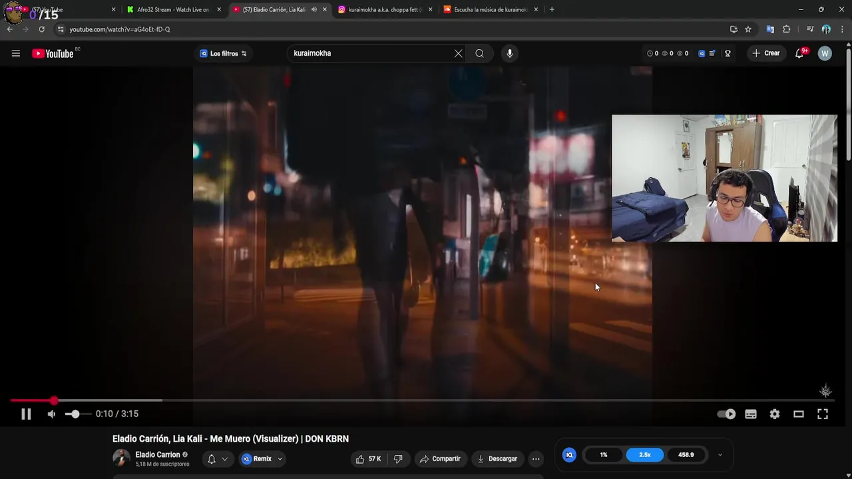Open the Chrome profile avatar
Viewport: 852px width, 479px height.
tap(826, 29)
